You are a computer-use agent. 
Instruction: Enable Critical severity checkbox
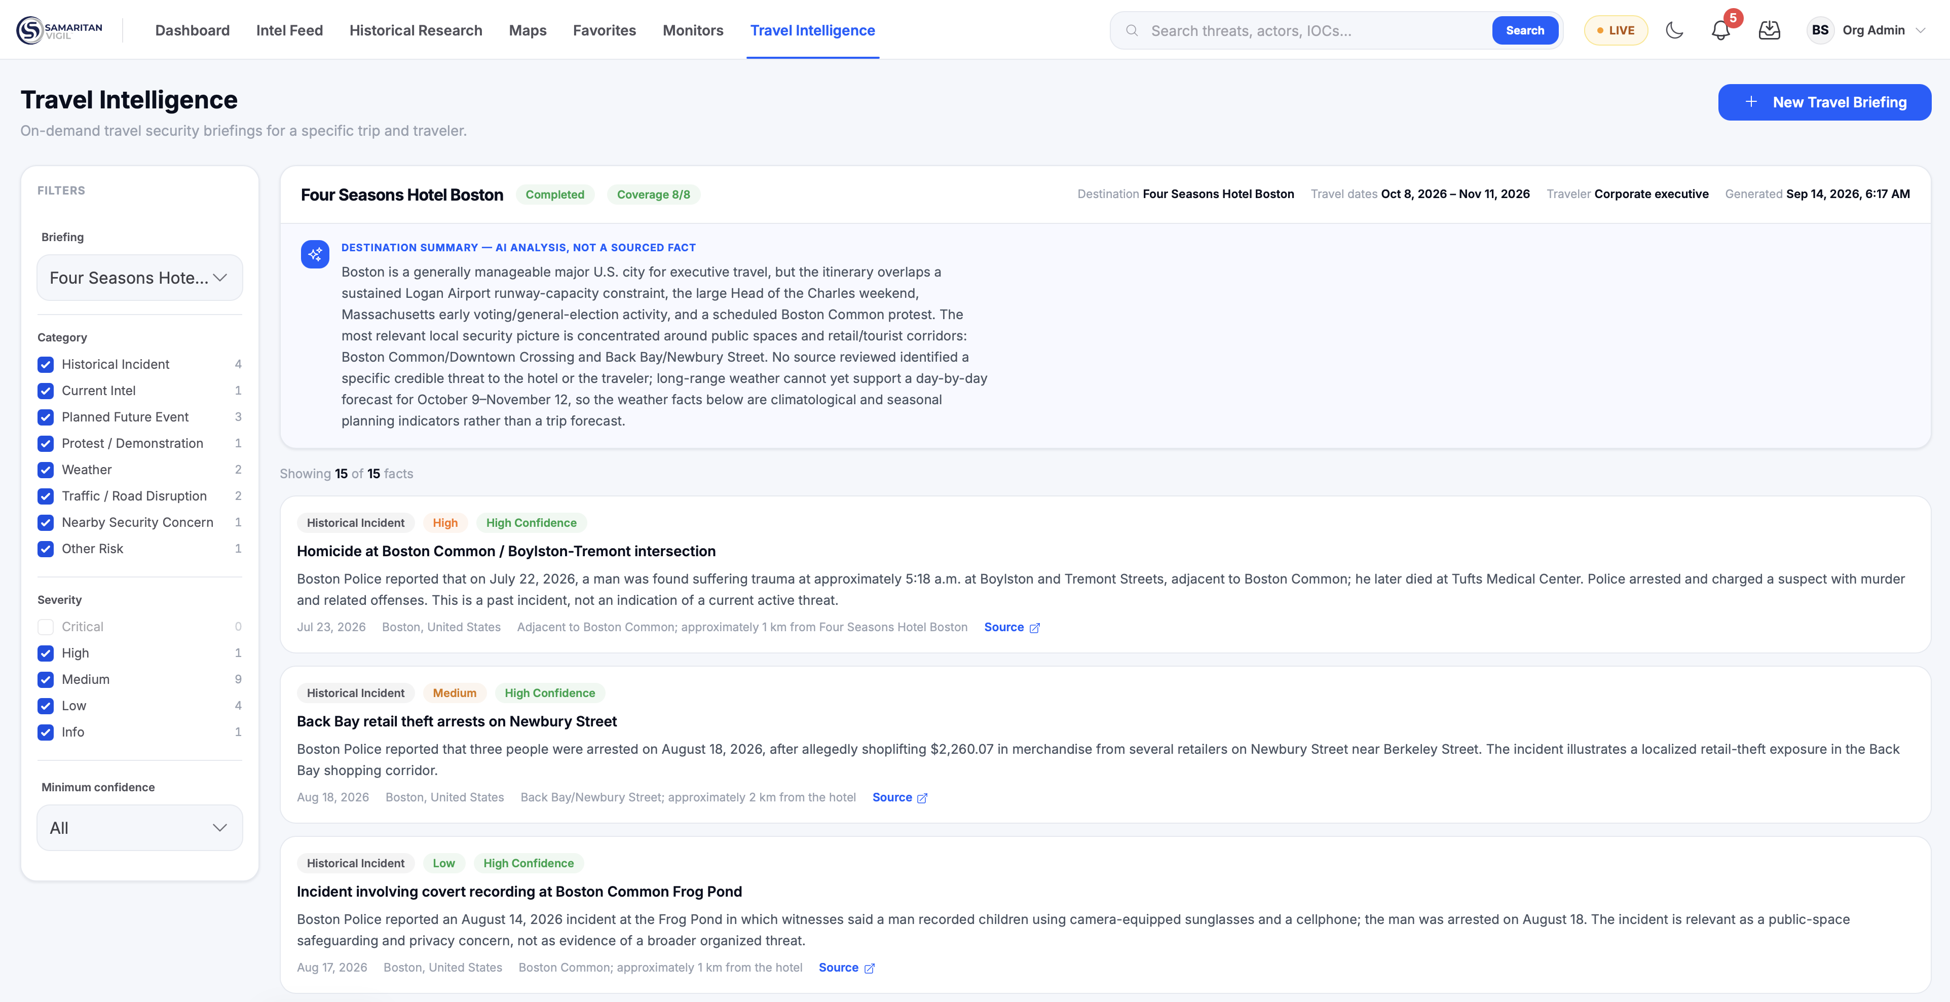[46, 627]
